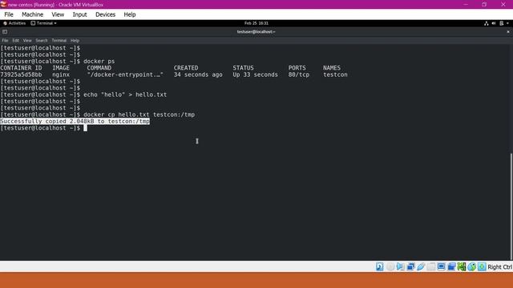Click 'Up 33 seconds' status text
This screenshot has height=288, width=513.
click(x=255, y=74)
